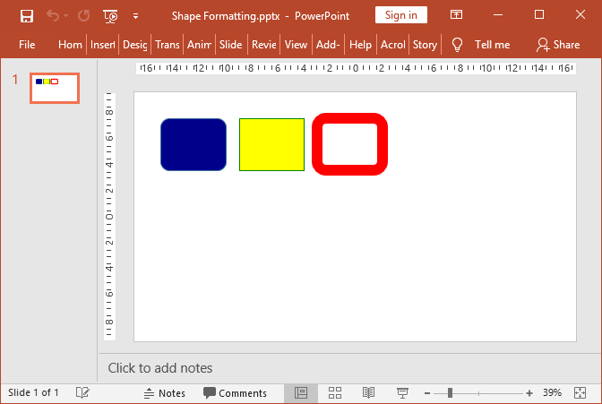Switch to Slide Sorter view

click(335, 393)
